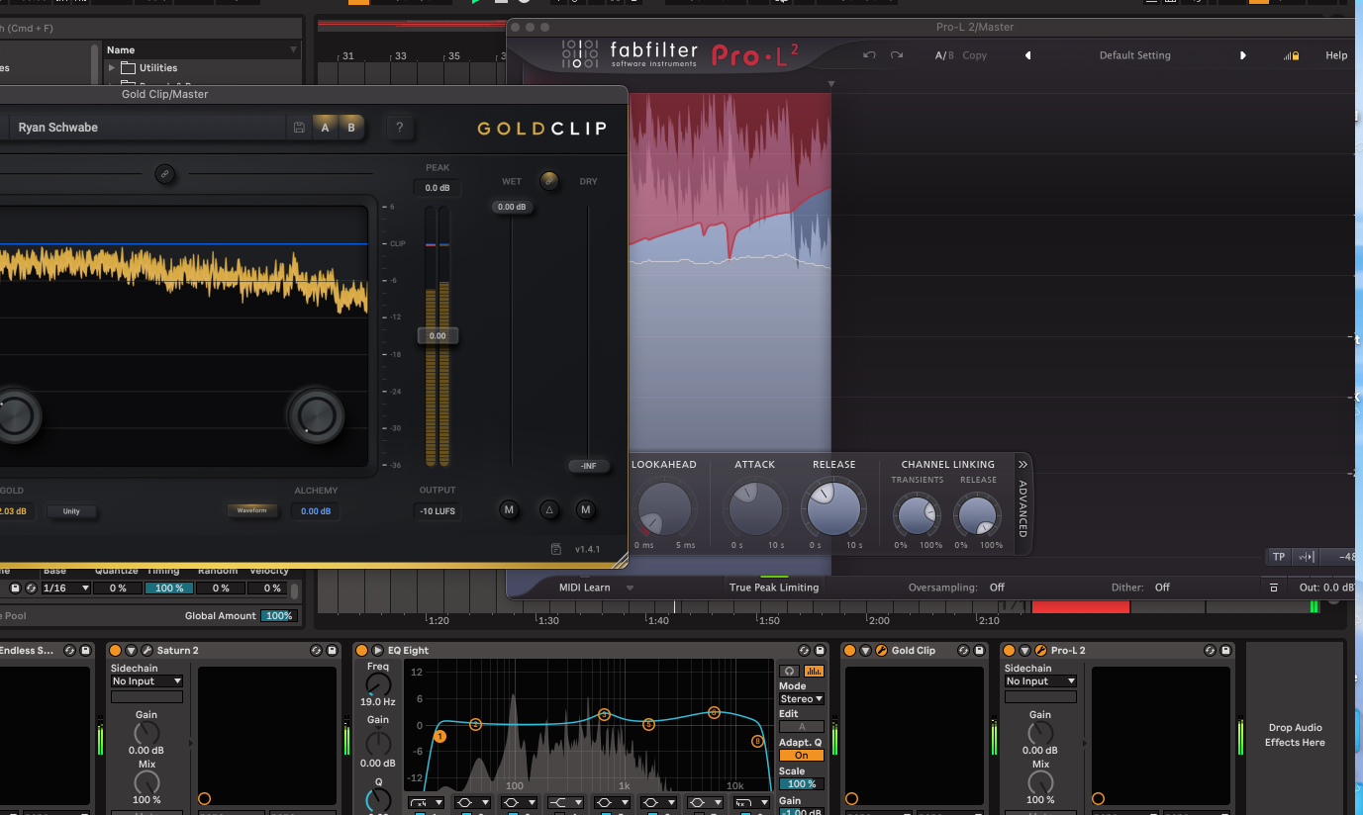Click the delta button in Gold Clip

(548, 510)
